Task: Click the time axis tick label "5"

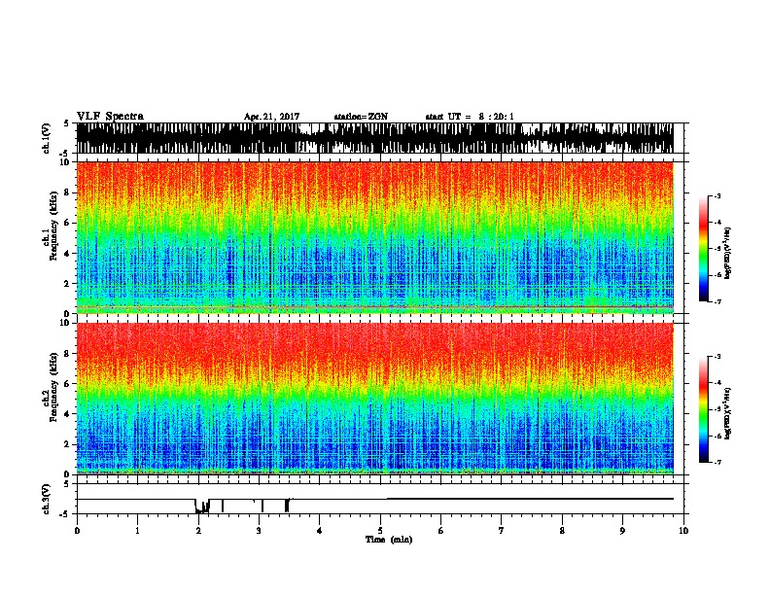Action: tap(380, 531)
